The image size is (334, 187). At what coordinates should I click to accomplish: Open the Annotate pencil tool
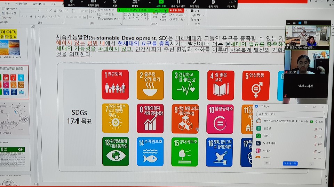(194, 2)
